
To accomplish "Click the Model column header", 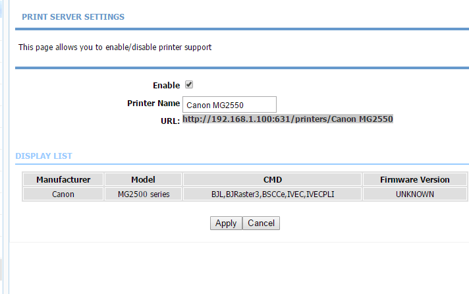I will 143,179.
